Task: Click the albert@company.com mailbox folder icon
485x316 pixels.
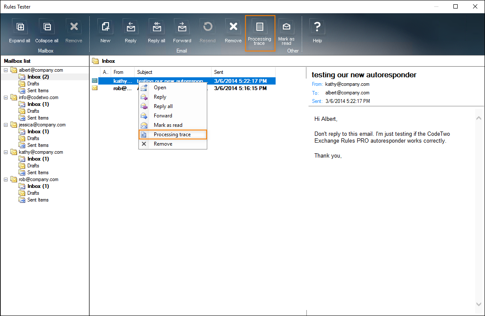Action: (14, 70)
